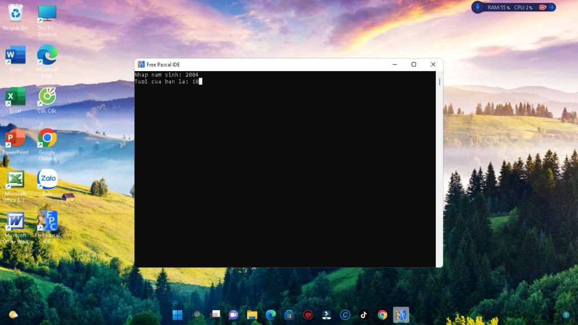Switch to Free Pascal IDE taskbar button
This screenshot has width=578, height=325.
click(401, 315)
